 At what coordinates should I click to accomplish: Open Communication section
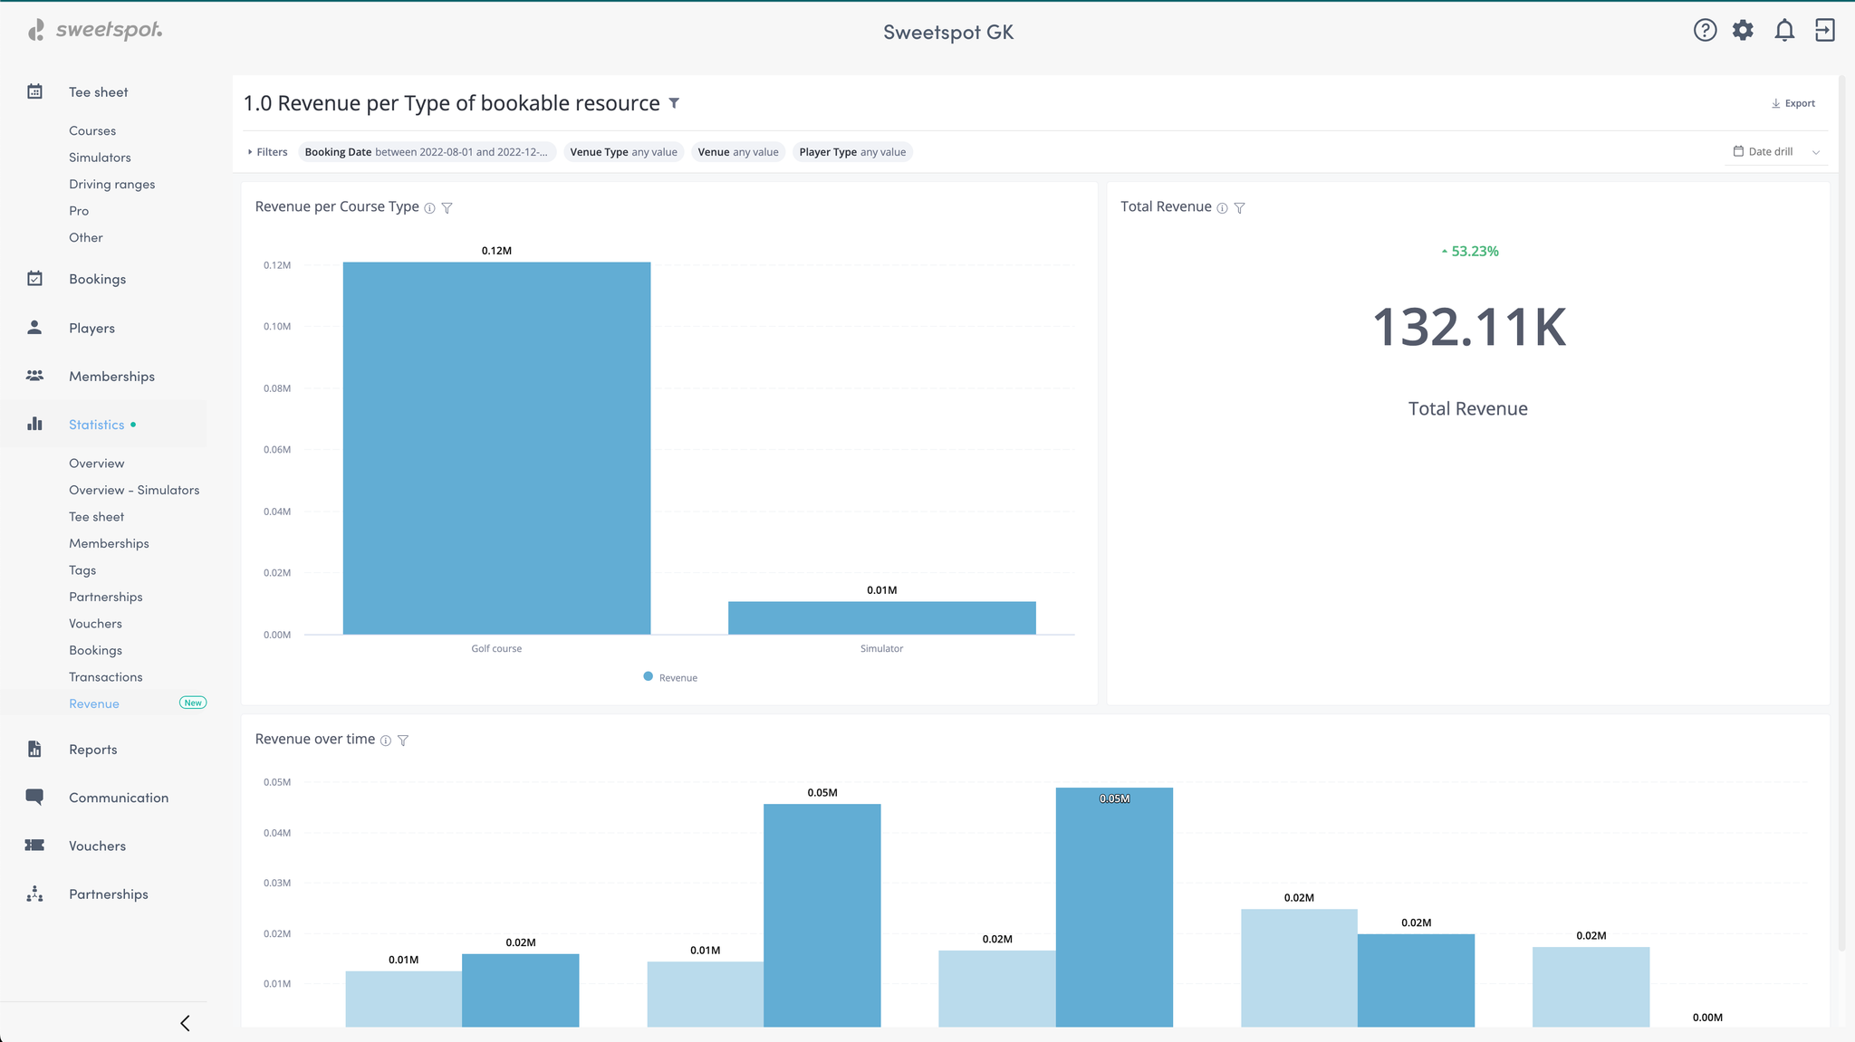pos(119,797)
